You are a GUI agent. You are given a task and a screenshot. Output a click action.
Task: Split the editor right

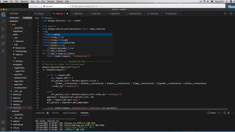click(x=231, y=14)
